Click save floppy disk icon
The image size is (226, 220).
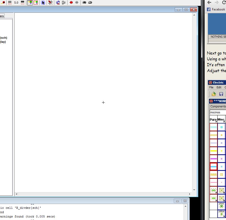pyautogui.click(x=221, y=94)
